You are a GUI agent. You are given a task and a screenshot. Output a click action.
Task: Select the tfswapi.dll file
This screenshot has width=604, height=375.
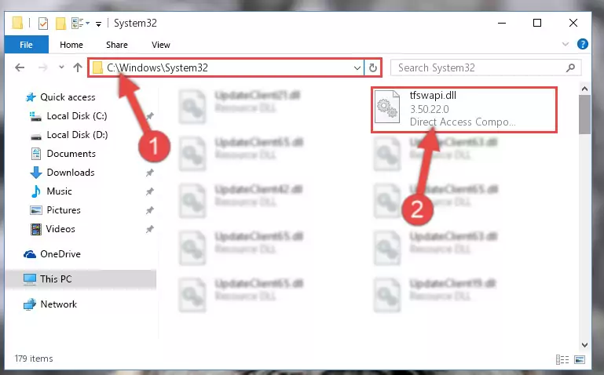(x=464, y=110)
